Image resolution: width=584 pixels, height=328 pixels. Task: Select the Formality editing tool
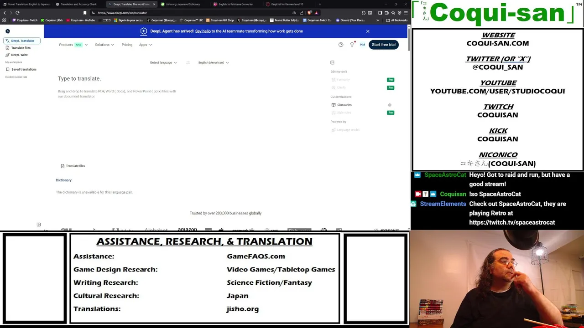click(x=340, y=80)
